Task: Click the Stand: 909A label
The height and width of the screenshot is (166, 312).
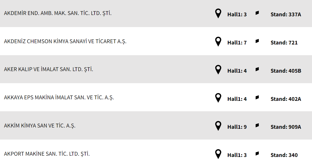Action: (286, 127)
